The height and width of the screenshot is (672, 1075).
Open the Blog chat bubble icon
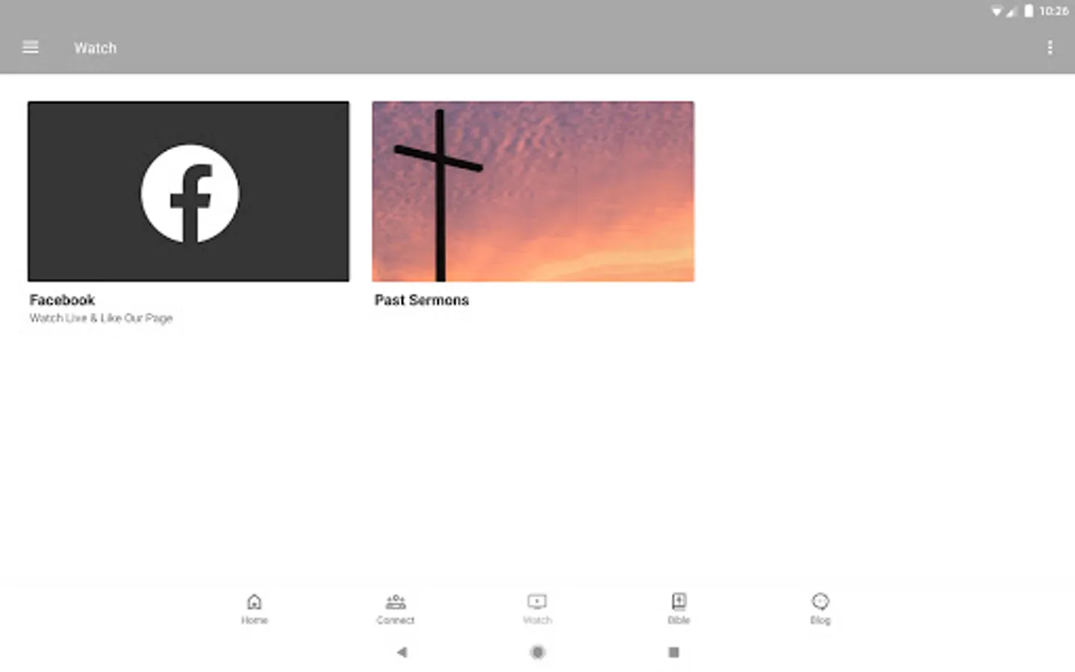(x=820, y=601)
